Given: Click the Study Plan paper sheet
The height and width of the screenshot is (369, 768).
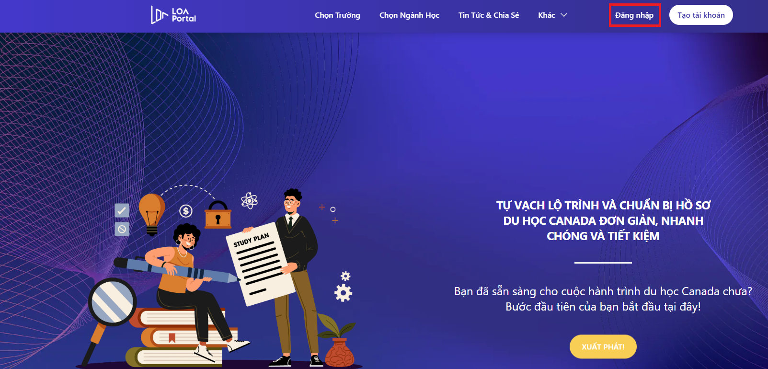Looking at the screenshot, I should (x=261, y=264).
